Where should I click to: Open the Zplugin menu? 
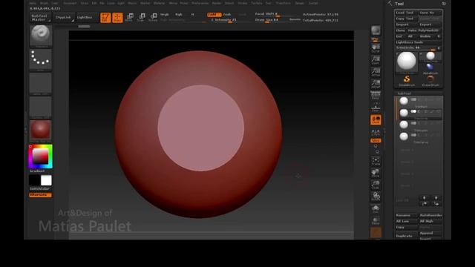point(300,3)
